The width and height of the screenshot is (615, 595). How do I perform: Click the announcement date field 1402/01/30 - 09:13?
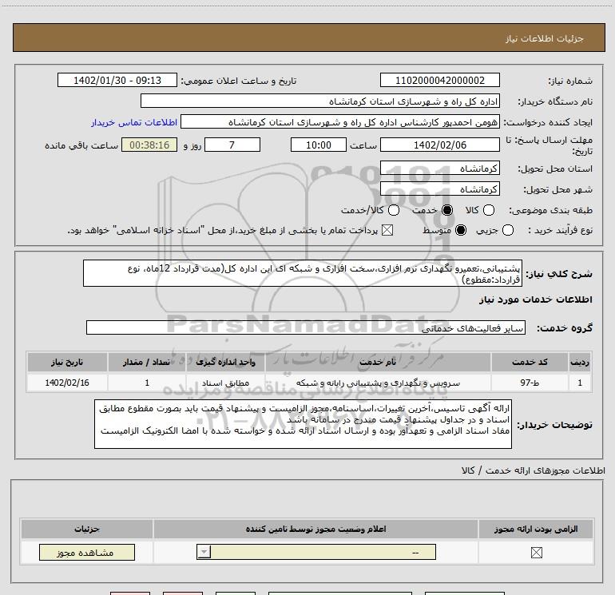(117, 80)
